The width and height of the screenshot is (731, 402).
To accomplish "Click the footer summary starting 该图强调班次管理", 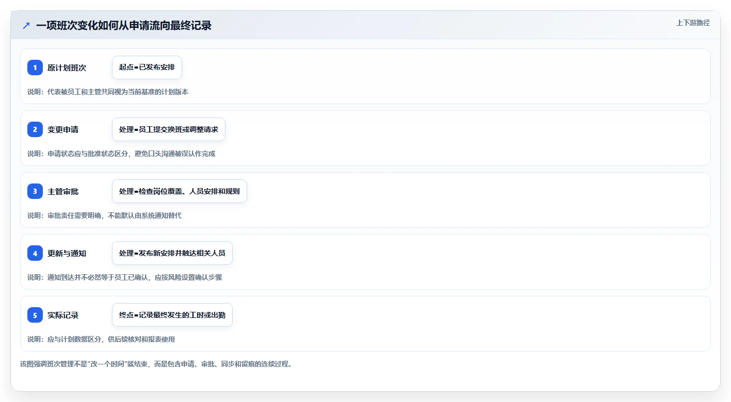I will click(x=156, y=364).
